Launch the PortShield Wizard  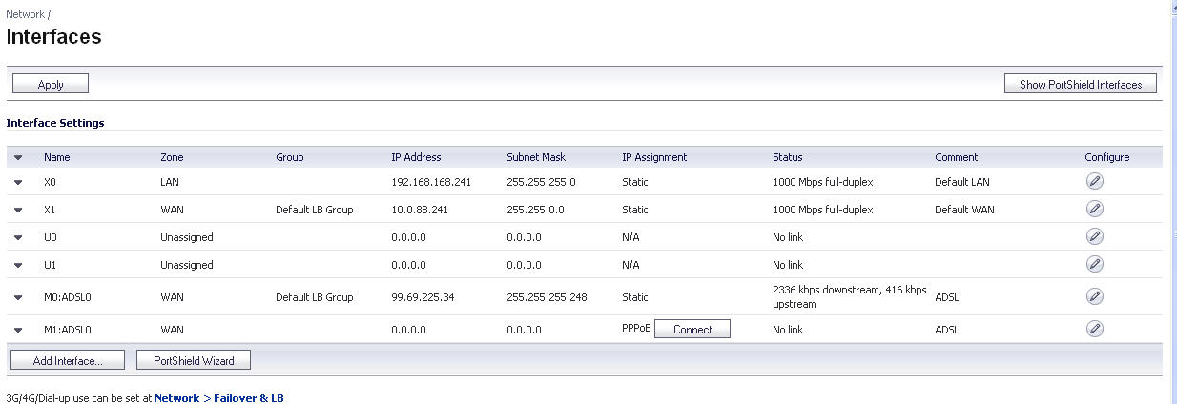[x=194, y=360]
